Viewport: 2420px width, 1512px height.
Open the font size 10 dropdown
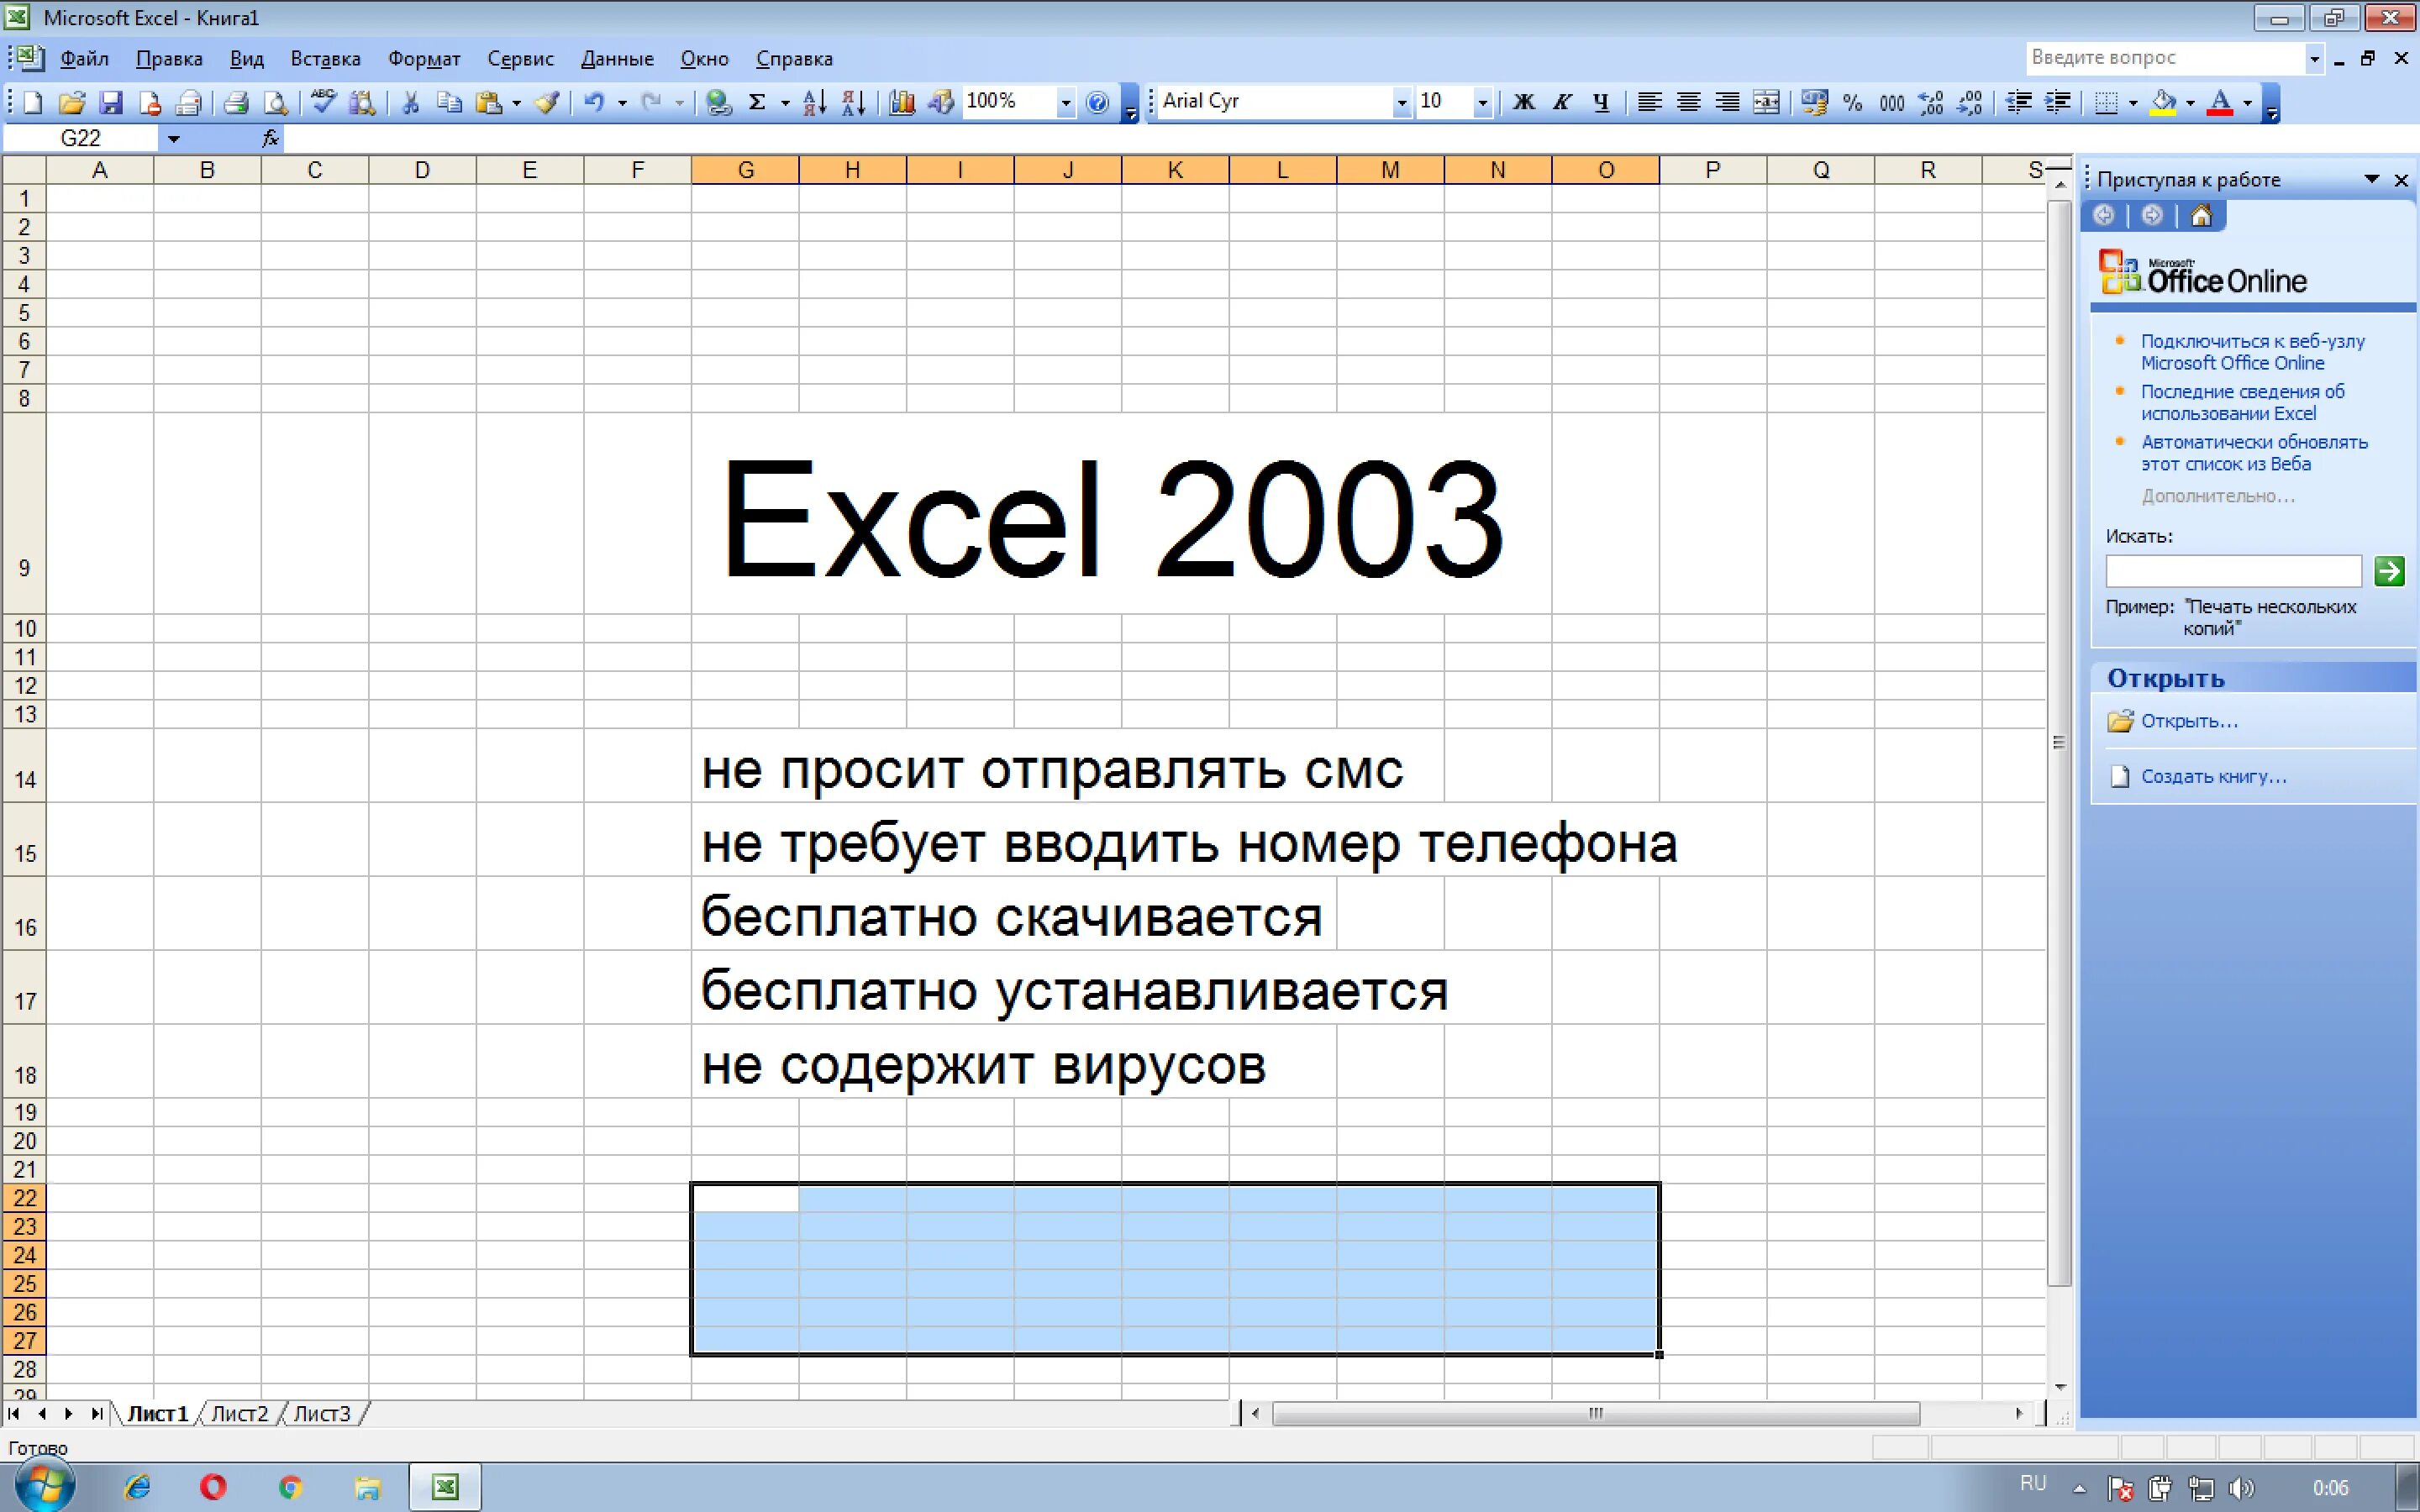tap(1482, 102)
